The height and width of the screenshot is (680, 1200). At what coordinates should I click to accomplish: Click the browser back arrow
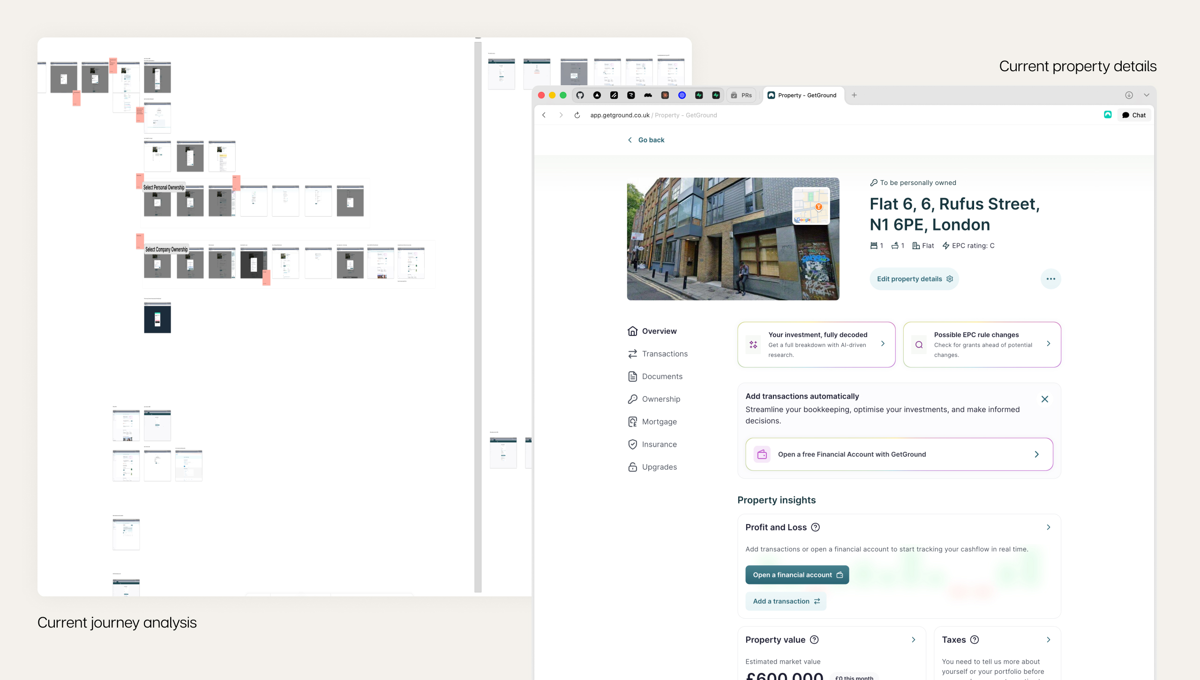pos(544,115)
